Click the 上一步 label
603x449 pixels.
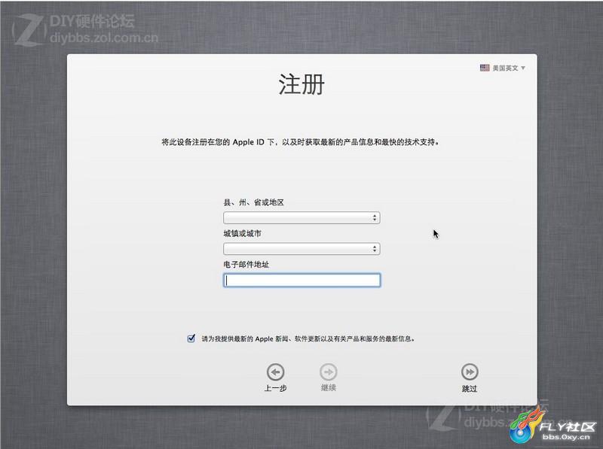pos(275,388)
